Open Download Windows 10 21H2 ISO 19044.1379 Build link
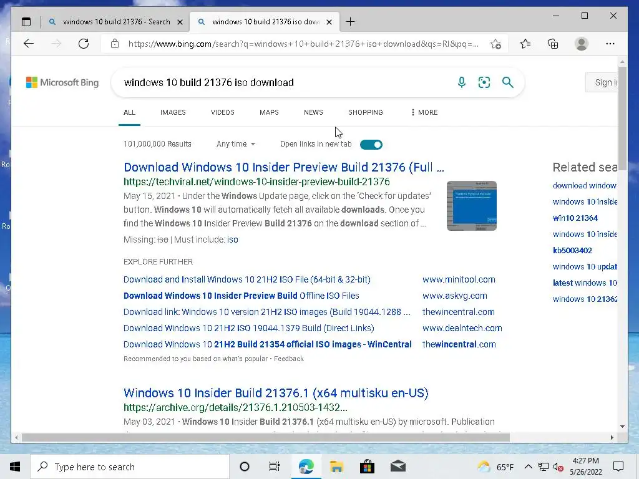The height and width of the screenshot is (479, 639). click(x=248, y=328)
